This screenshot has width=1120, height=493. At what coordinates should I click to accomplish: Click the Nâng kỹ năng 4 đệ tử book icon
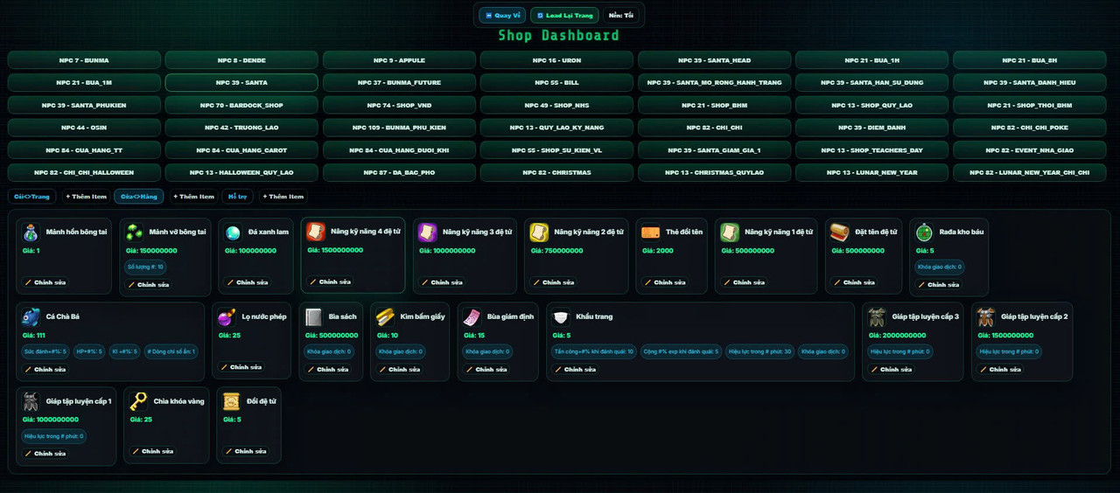tap(315, 231)
